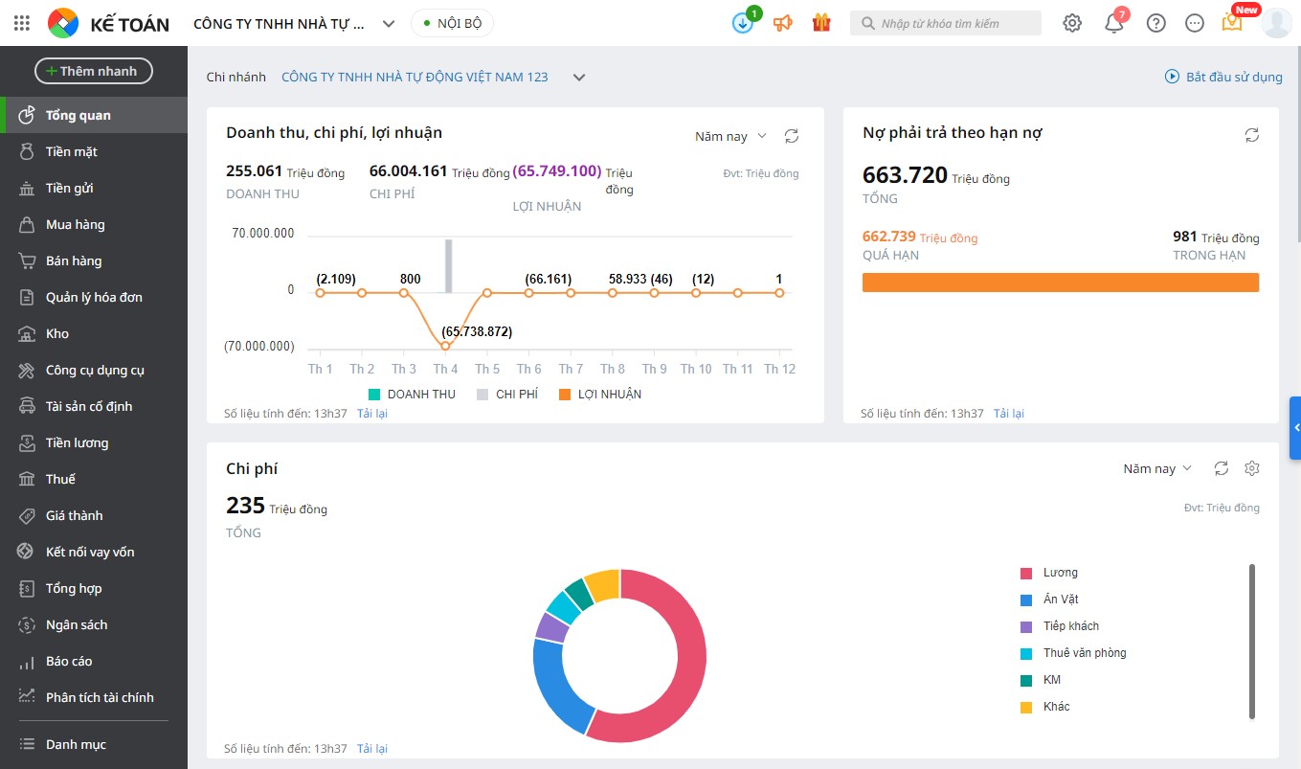1301x769 pixels.
Task: Open the megaphone announcements icon
Action: 783,23
